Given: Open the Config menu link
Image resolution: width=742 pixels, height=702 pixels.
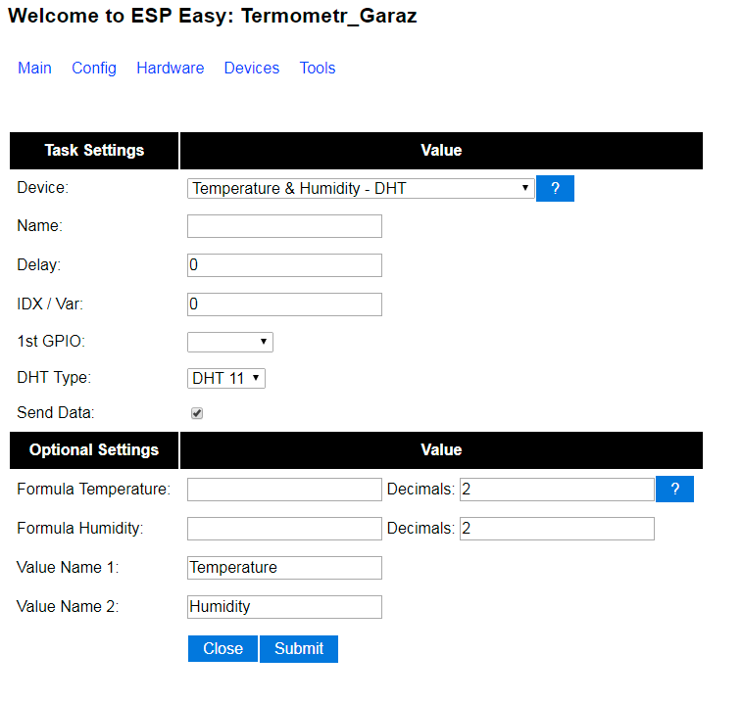Looking at the screenshot, I should (94, 69).
